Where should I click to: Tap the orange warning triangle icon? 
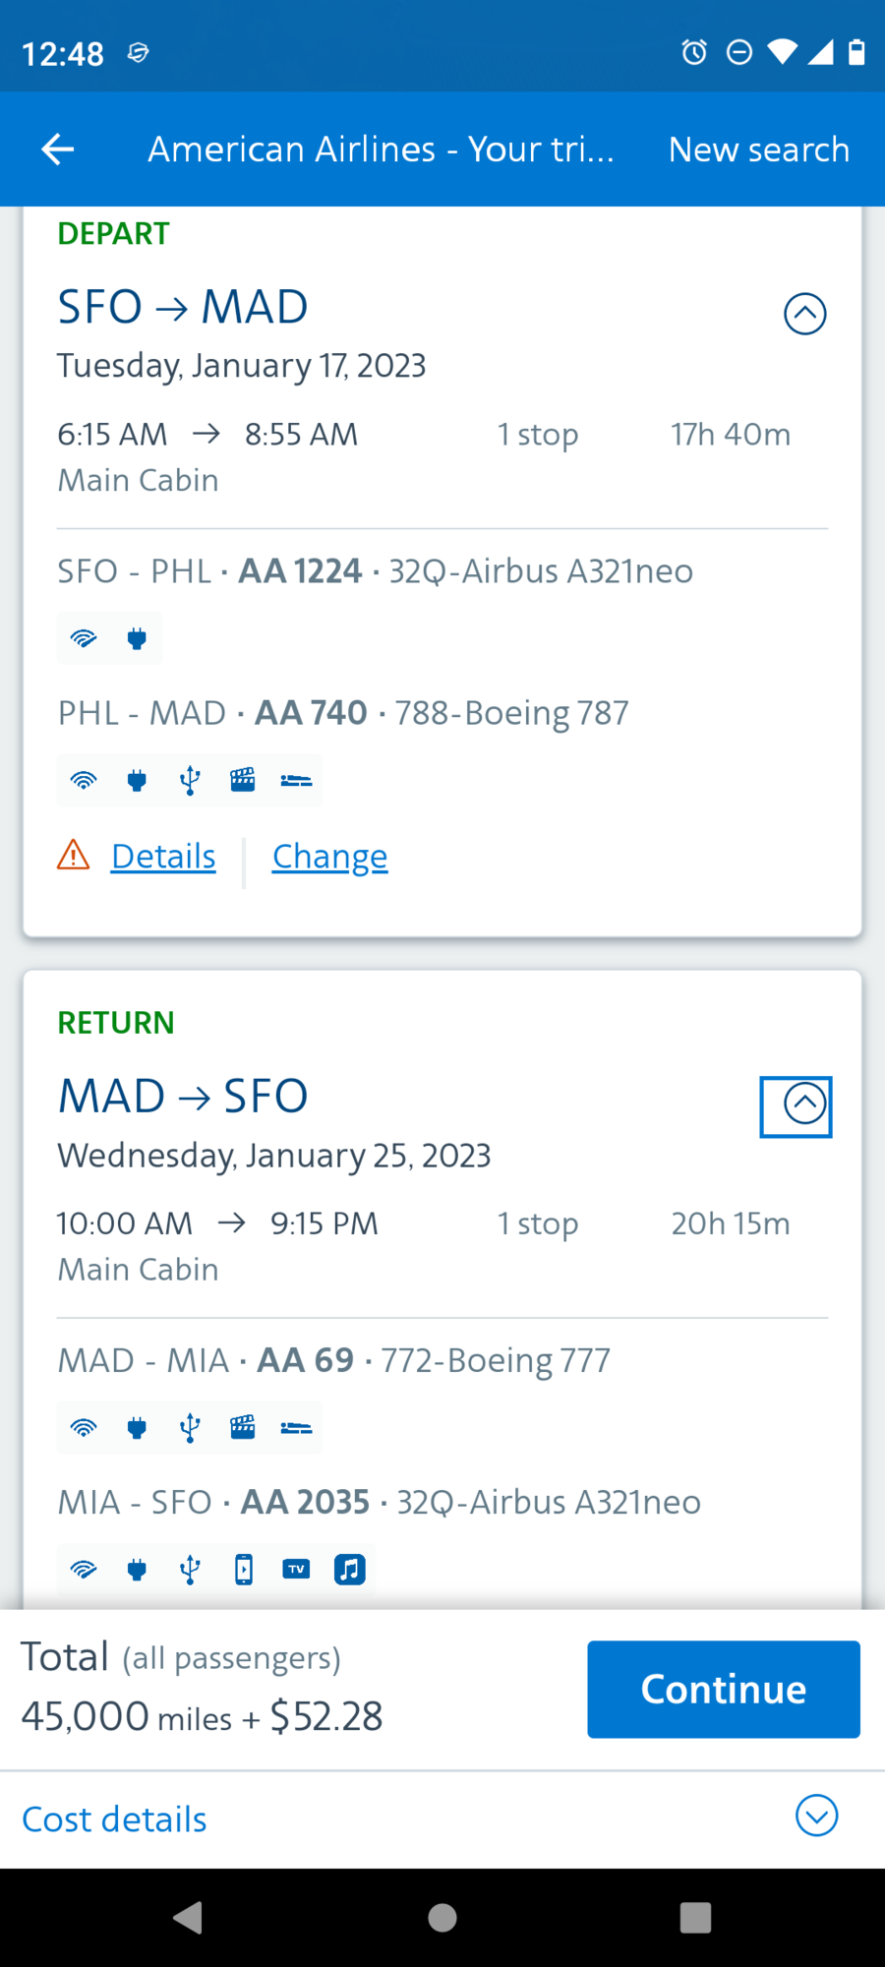74,856
